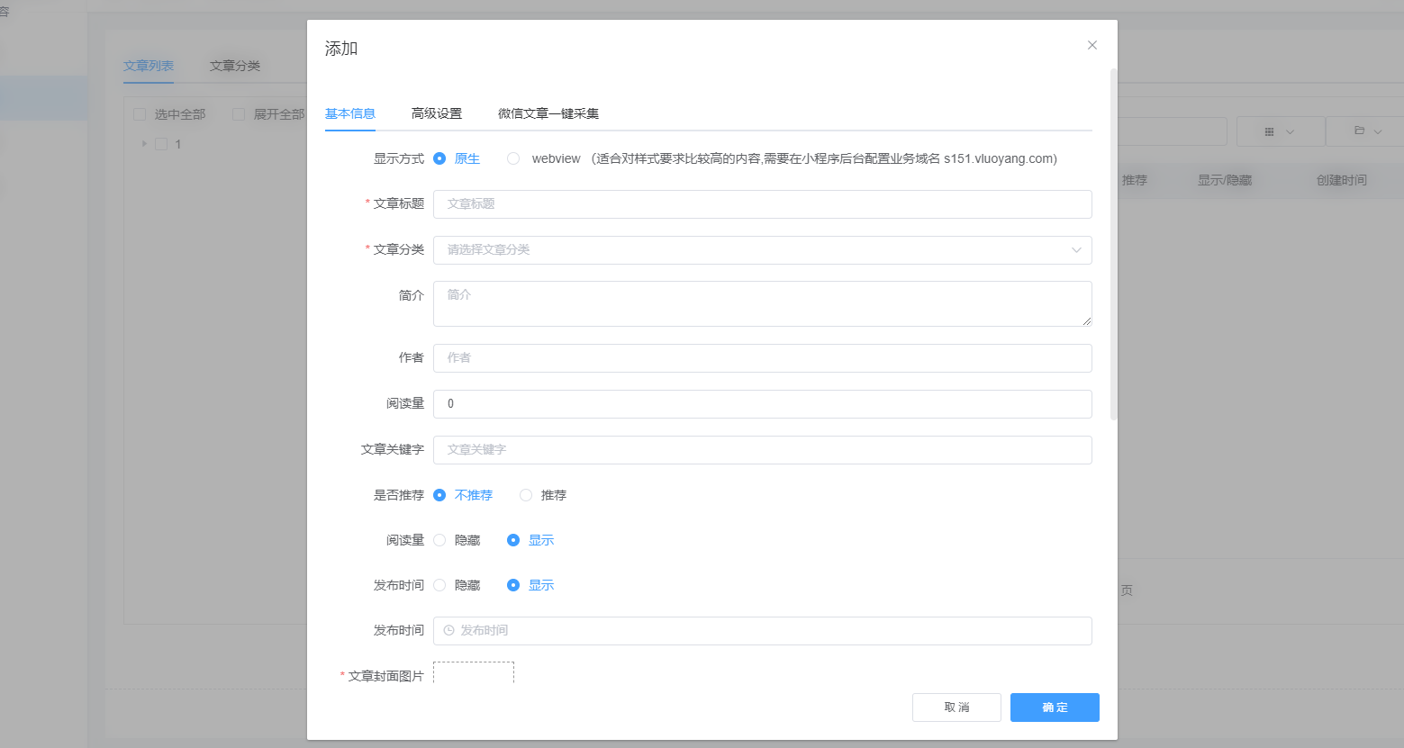
Task: Open 文章列表 tab in background page
Action: point(149,66)
